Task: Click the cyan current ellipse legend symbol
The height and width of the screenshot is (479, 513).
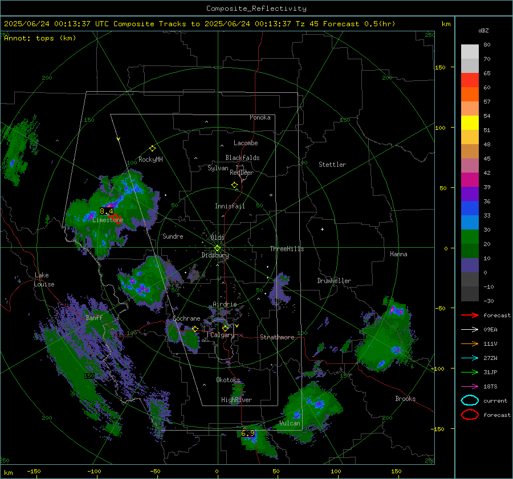Action: click(470, 400)
